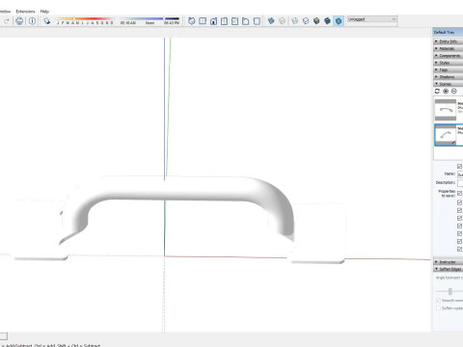The width and height of the screenshot is (463, 347).
Task: Enable X-ray face style icon
Action: tap(271, 21)
